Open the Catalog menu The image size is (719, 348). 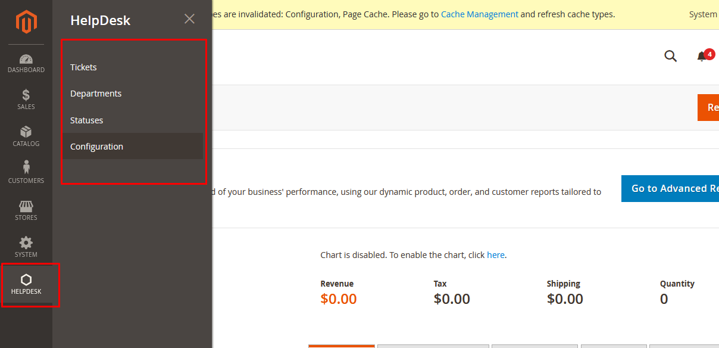[26, 136]
